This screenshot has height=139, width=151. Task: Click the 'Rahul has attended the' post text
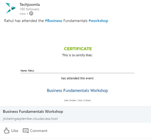point(24,21)
